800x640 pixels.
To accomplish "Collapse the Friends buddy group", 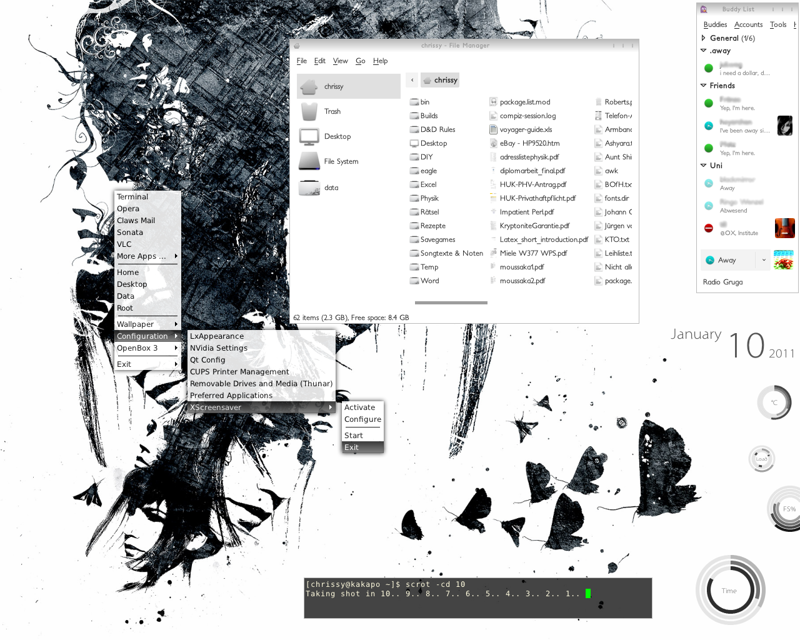I will (x=703, y=86).
